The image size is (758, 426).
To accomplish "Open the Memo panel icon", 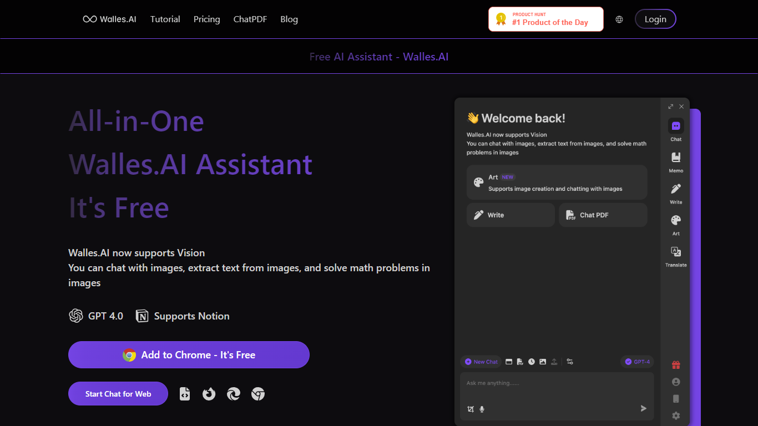I will [x=676, y=158].
